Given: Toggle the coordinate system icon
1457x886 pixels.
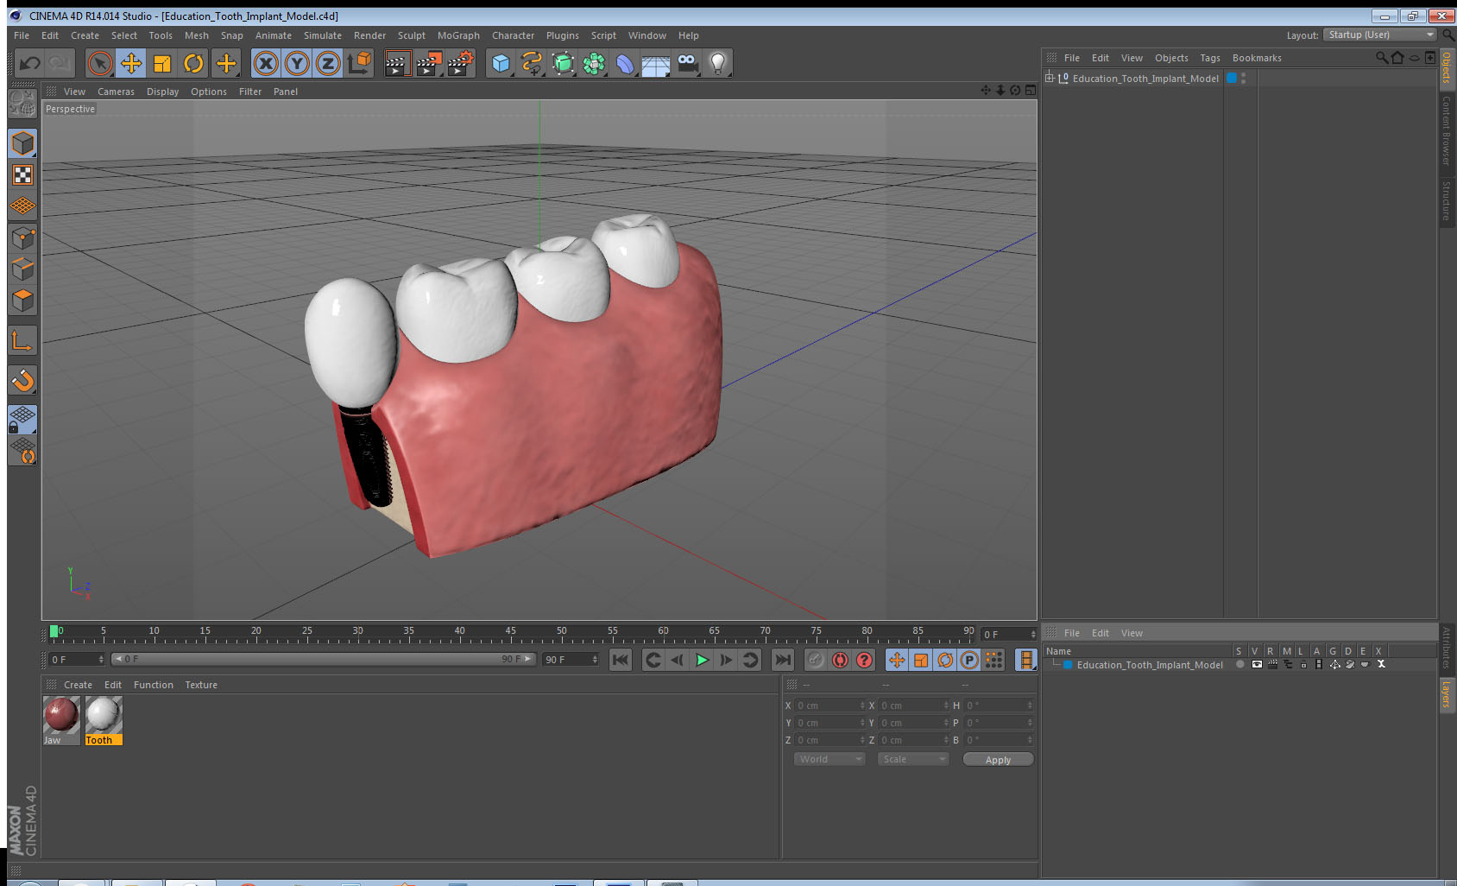Looking at the screenshot, I should (359, 63).
